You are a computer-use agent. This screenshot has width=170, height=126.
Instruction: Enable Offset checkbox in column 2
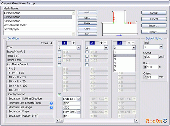click(87, 60)
